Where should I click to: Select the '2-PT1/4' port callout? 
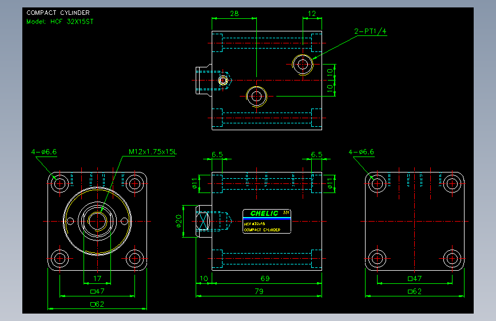tap(370, 31)
